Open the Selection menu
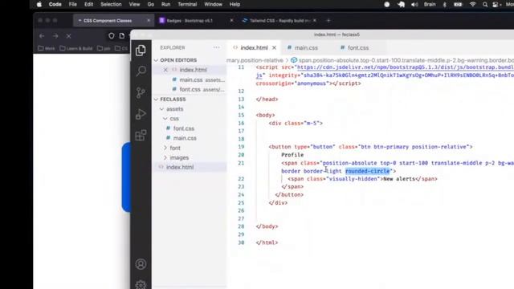Viewport: 514px width, 289px height. pyautogui.click(x=111, y=4)
